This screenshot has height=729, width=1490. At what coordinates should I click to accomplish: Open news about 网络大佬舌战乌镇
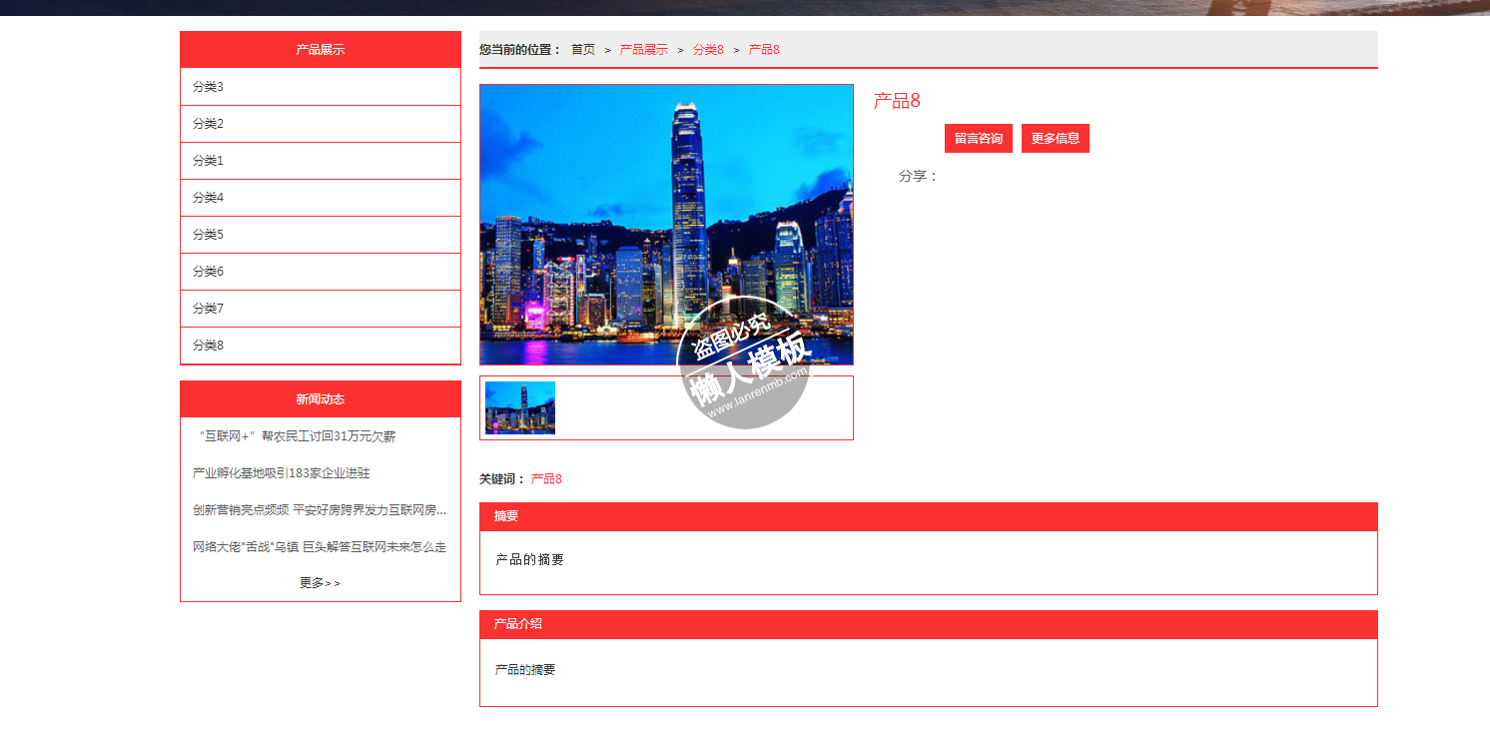tap(320, 547)
